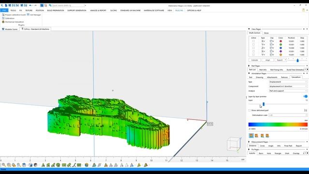This screenshot has width=309, height=174.
Task: Click the Quick search input field
Action: point(68,5)
